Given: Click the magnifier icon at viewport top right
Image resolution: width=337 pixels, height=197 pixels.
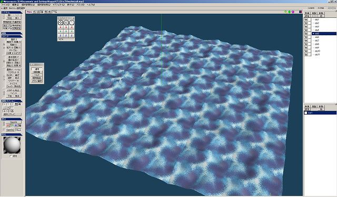Looking at the screenshot, I should click(x=285, y=12).
